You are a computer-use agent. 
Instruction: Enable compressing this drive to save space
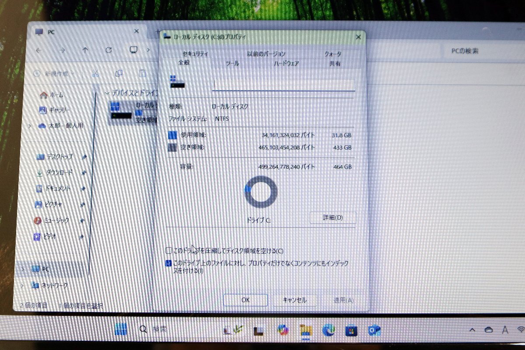pos(168,251)
